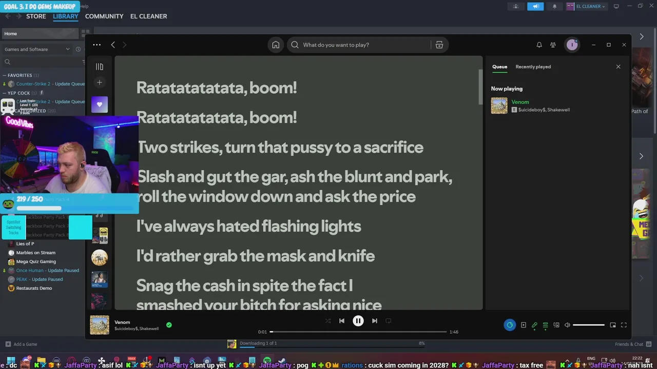The image size is (657, 369).
Task: Skip to previous track
Action: tap(342, 321)
